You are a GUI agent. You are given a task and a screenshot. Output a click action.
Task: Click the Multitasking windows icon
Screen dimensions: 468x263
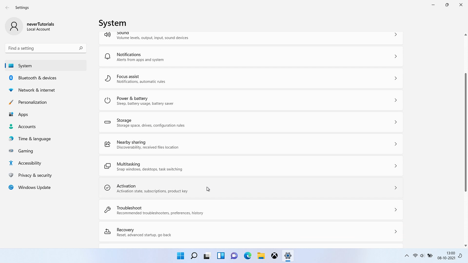(107, 166)
